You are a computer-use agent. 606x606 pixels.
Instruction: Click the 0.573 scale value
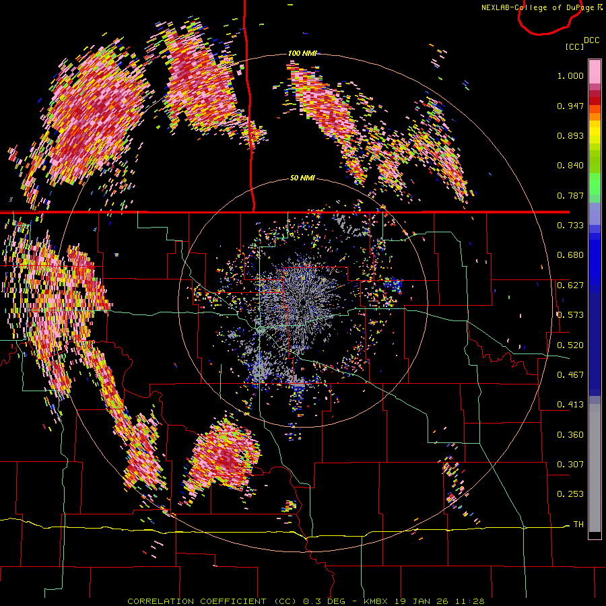click(x=570, y=315)
